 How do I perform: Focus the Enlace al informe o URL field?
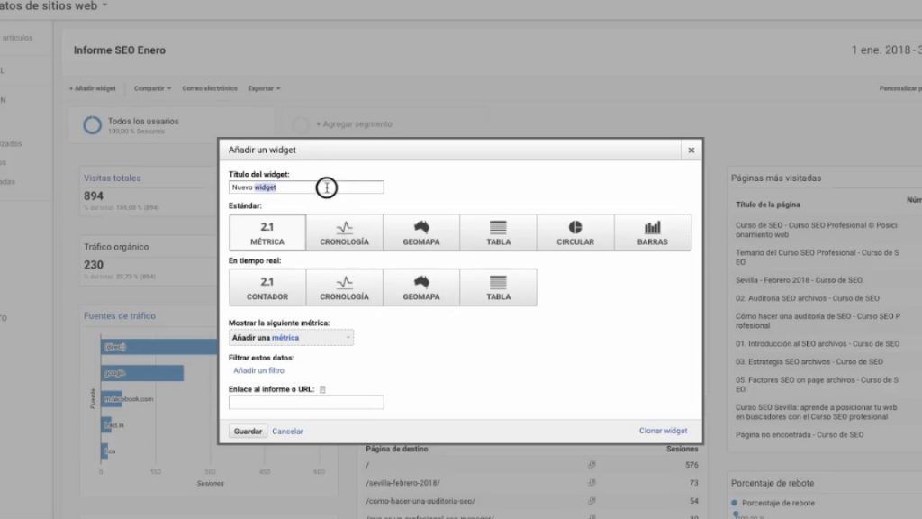(x=306, y=402)
